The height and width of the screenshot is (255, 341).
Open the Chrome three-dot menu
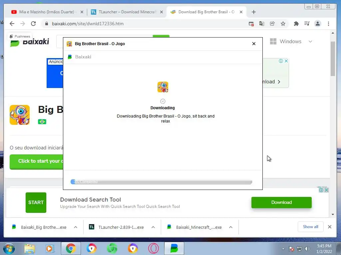pos(328,24)
